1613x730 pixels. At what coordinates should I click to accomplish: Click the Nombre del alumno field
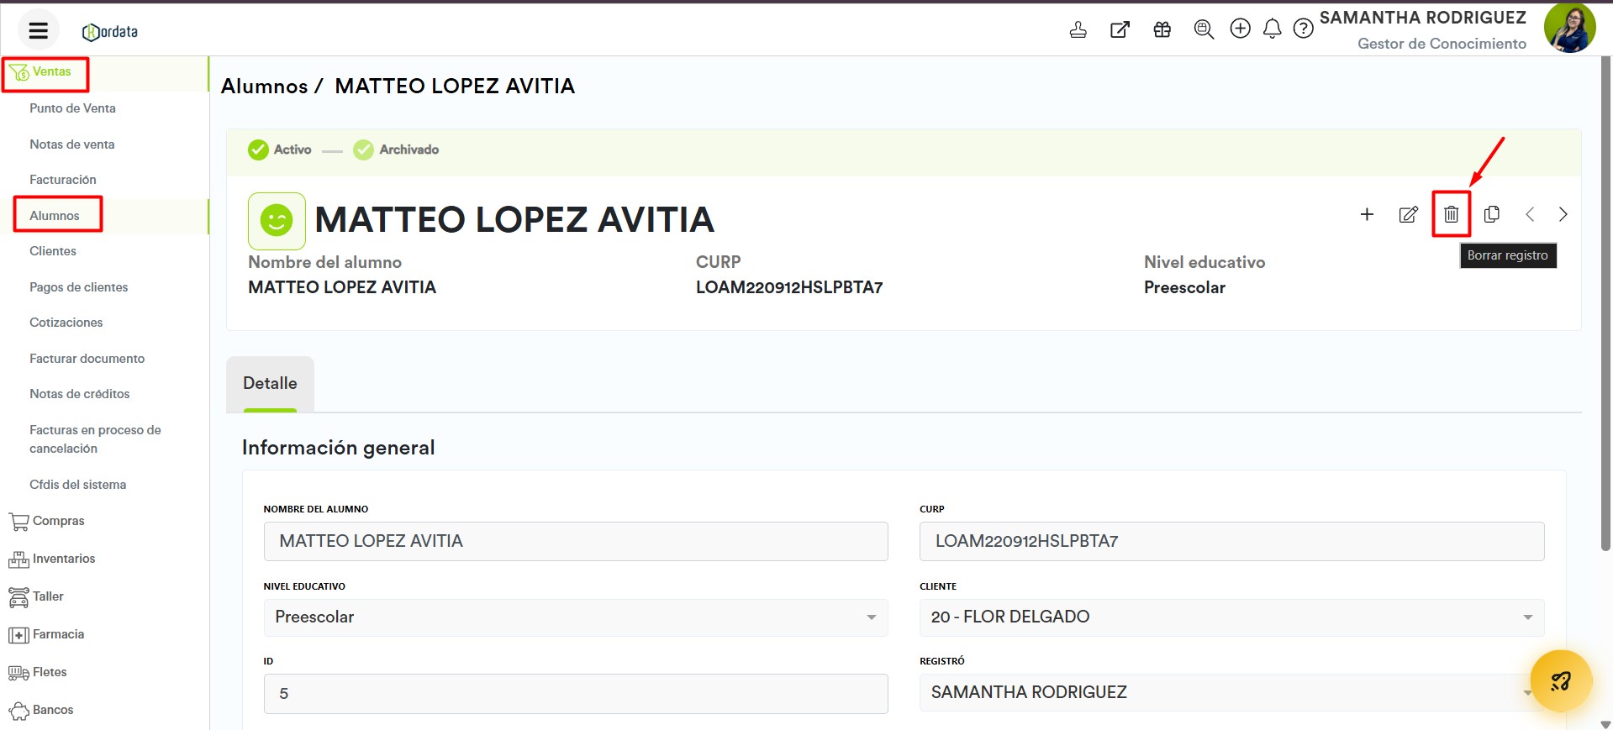point(576,541)
